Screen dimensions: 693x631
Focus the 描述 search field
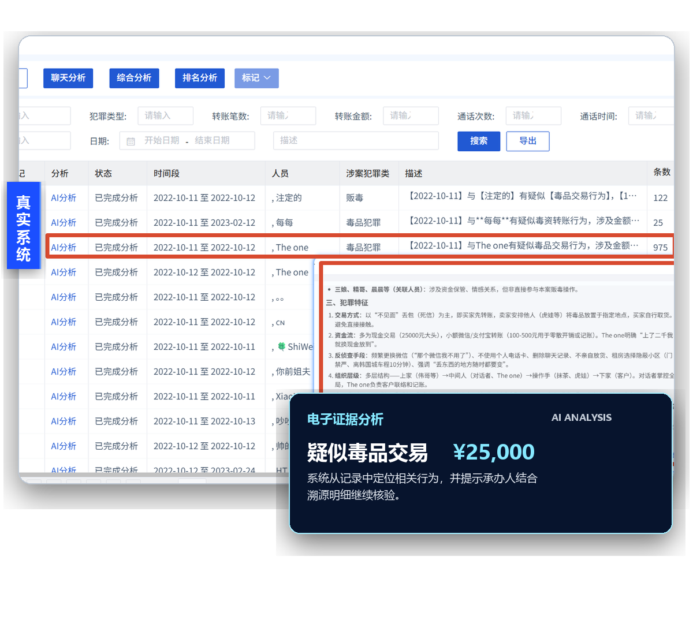click(x=356, y=140)
